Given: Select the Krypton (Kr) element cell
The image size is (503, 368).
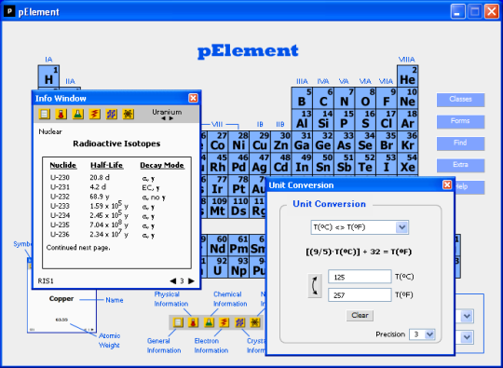Looking at the screenshot, I should click(407, 142).
